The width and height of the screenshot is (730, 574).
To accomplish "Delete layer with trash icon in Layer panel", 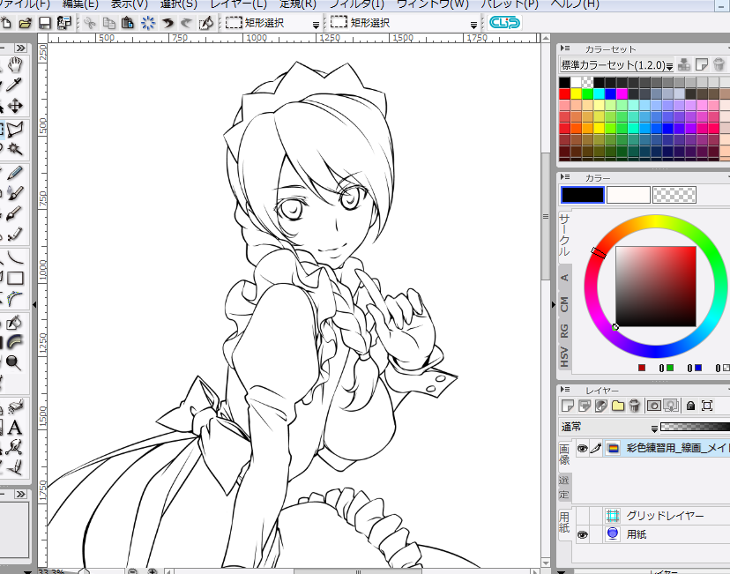I will pyautogui.click(x=634, y=406).
